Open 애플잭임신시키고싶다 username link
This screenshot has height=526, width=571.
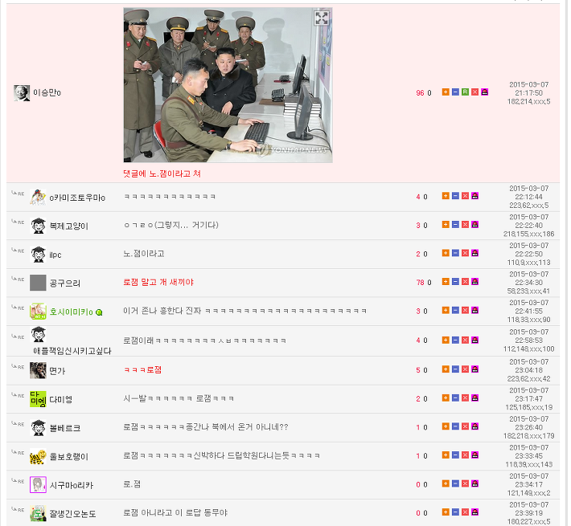click(72, 351)
